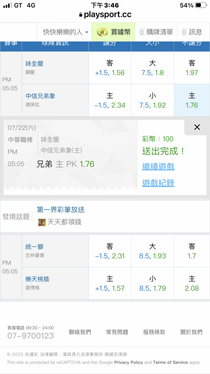This screenshot has height=374, width=210.
Task: Open Privacy Policy link
Action: click(129, 362)
